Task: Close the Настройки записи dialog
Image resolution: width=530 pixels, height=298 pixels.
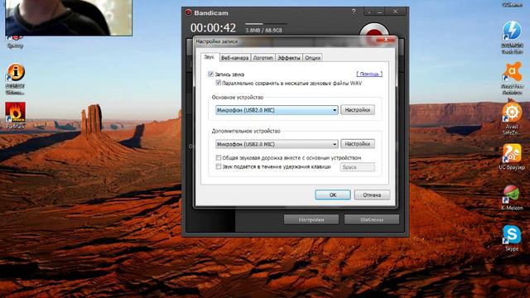Action: click(x=386, y=40)
